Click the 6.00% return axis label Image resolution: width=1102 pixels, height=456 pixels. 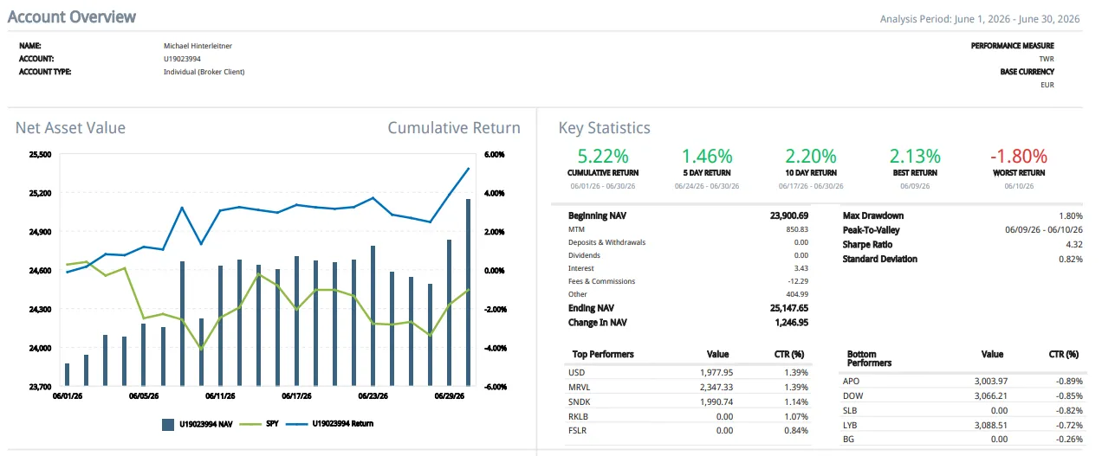(495, 154)
